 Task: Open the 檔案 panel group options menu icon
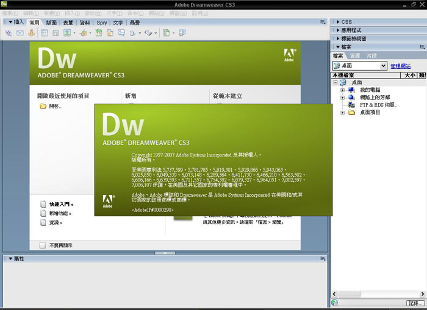[x=422, y=47]
